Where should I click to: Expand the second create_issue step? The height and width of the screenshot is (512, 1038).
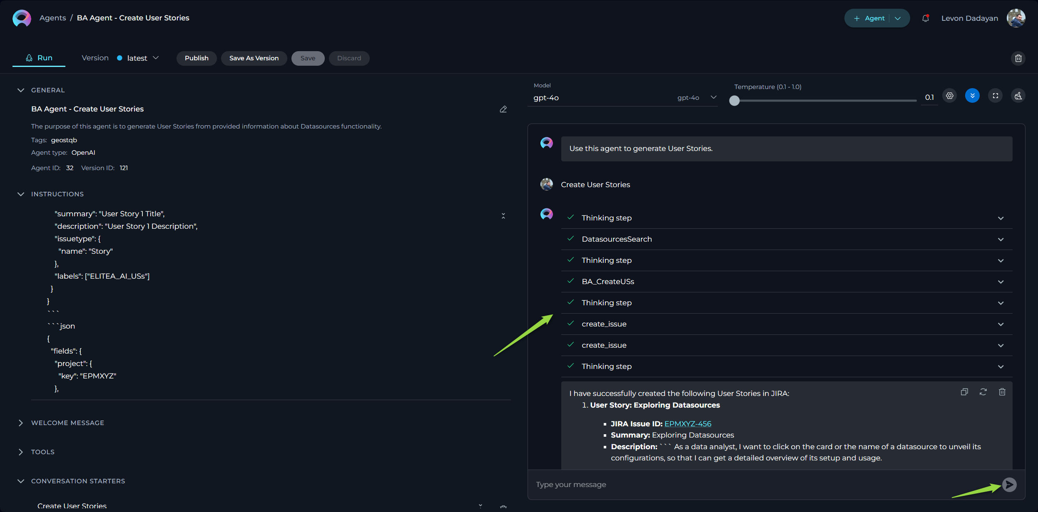point(787,345)
